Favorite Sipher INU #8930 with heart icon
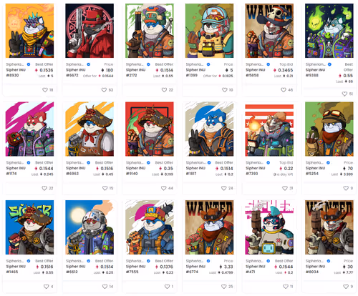 tap(45, 90)
